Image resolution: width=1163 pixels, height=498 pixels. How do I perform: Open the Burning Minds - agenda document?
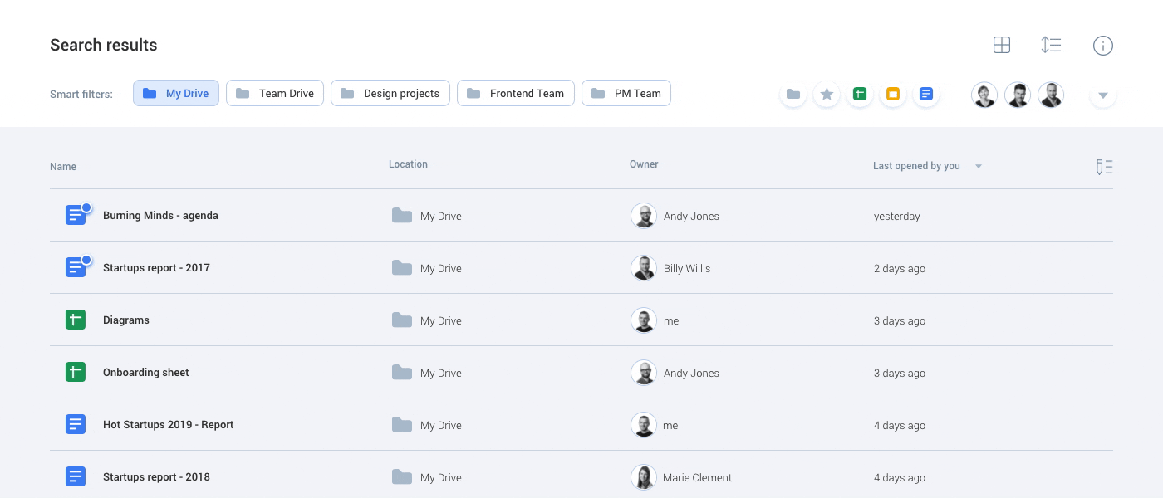click(160, 216)
